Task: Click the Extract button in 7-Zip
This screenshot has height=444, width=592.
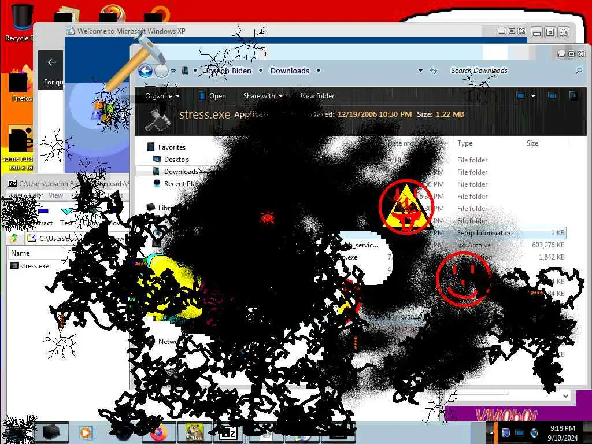Action: [x=42, y=217]
